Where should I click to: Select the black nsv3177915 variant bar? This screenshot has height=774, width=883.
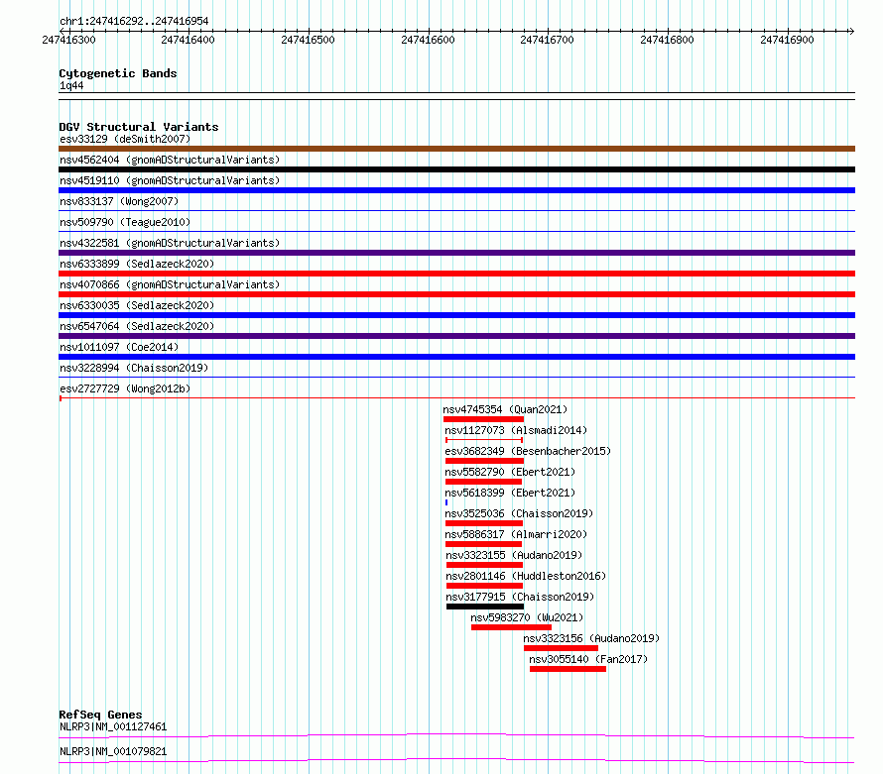(x=485, y=607)
